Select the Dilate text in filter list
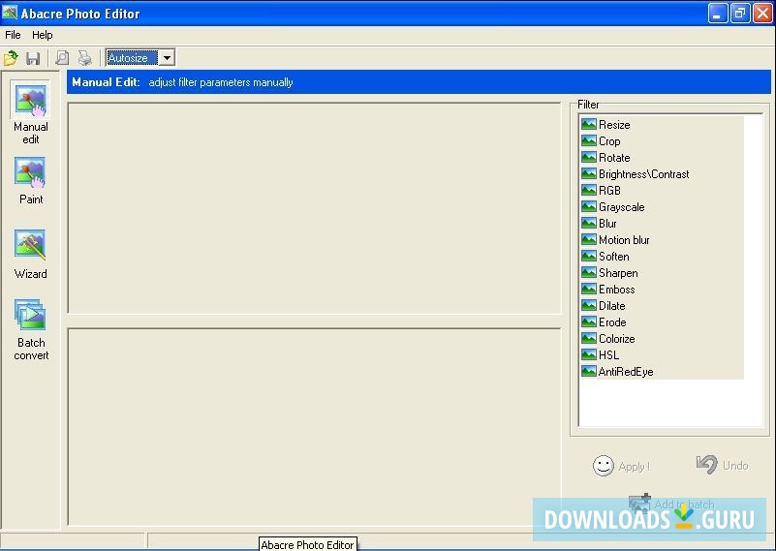 point(611,306)
